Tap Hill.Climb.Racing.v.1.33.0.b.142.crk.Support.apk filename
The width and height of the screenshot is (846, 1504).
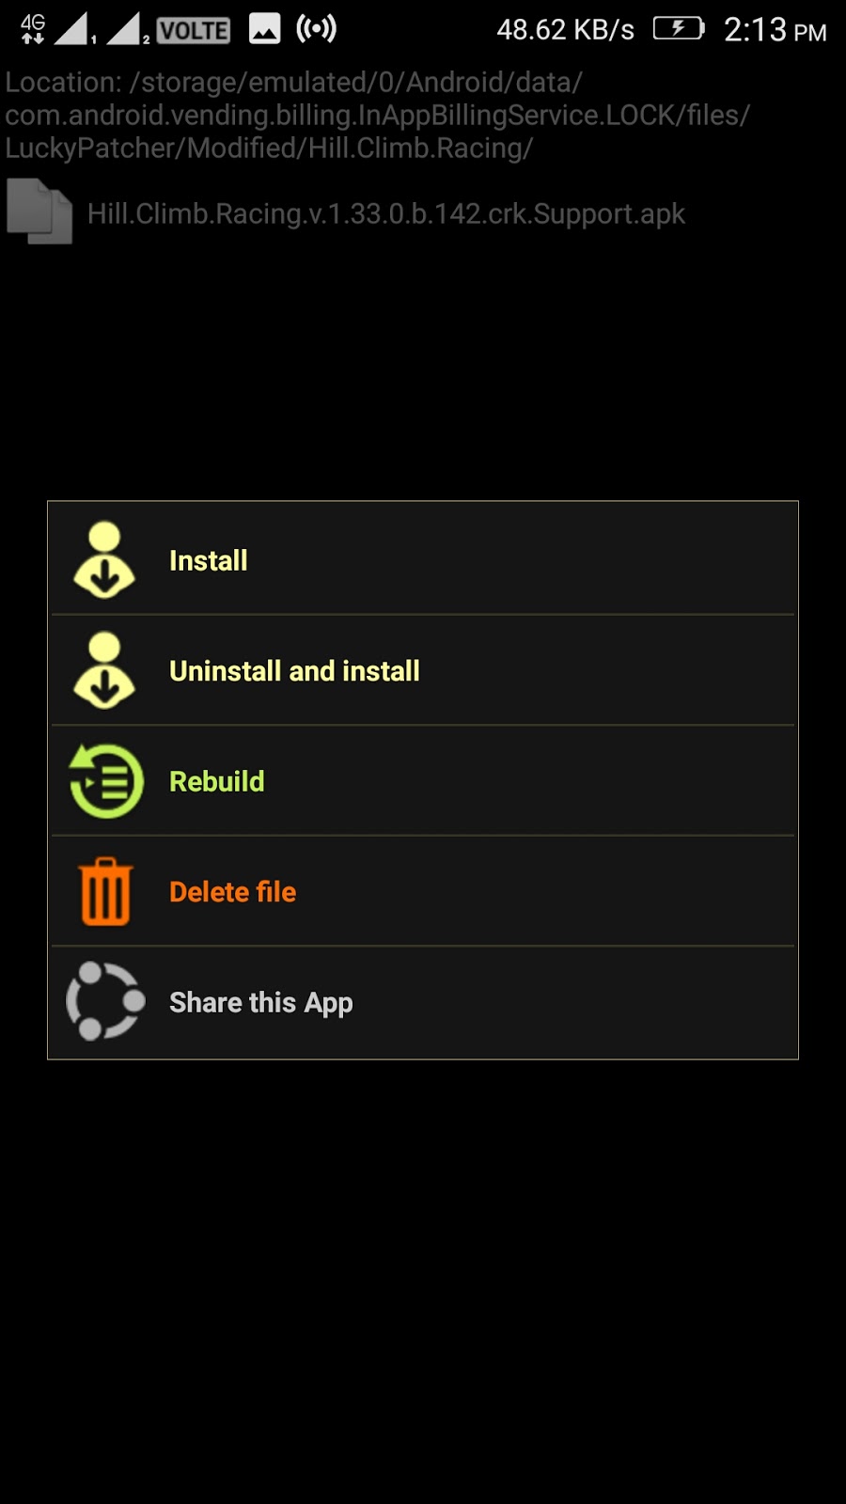pos(386,214)
